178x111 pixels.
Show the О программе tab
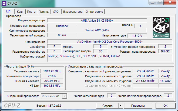[x=94, y=12]
